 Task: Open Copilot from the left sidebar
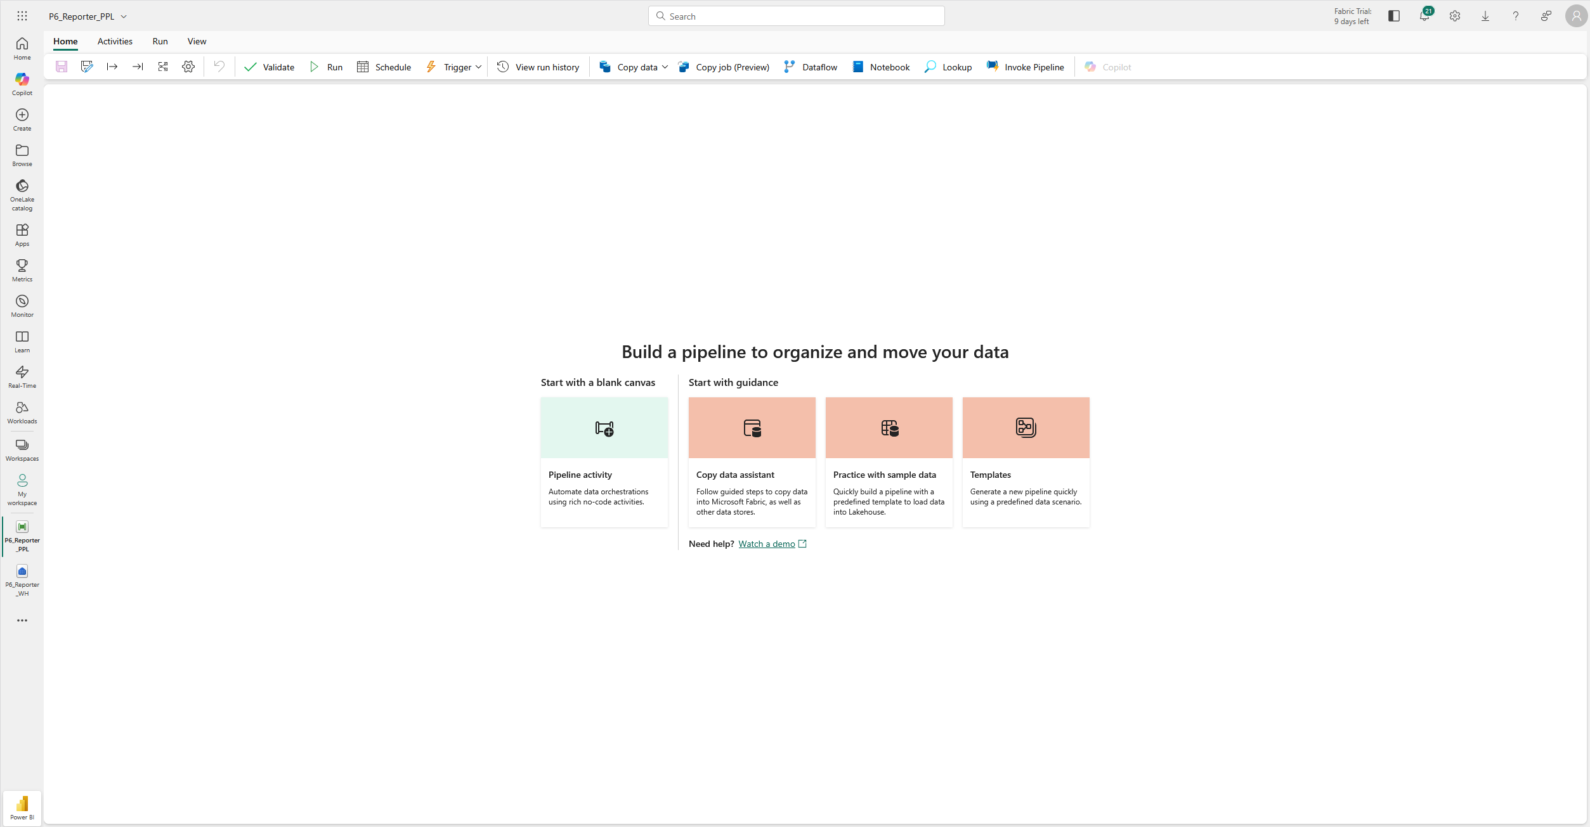[22, 84]
